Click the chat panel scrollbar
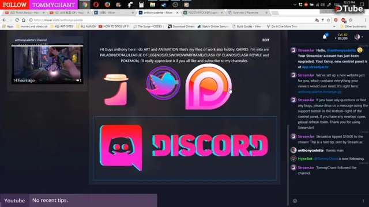 click(x=288, y=164)
